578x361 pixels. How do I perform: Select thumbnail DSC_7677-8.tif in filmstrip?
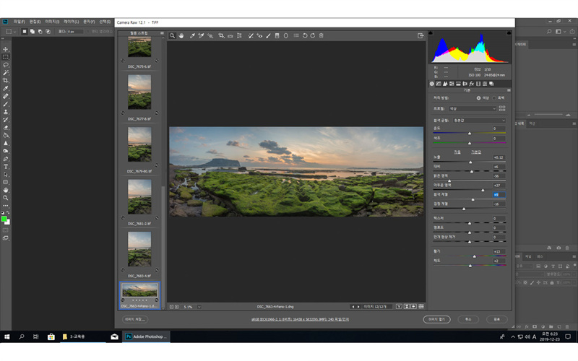coord(139,92)
